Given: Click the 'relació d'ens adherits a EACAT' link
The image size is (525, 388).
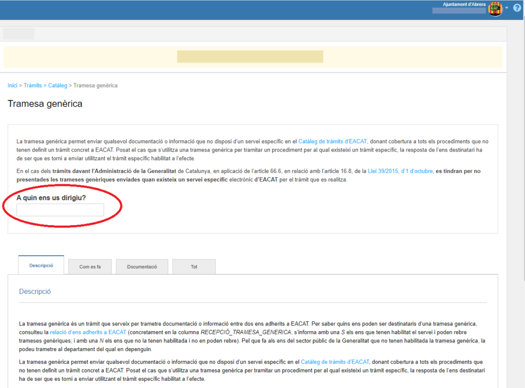Looking at the screenshot, I should tap(88, 332).
